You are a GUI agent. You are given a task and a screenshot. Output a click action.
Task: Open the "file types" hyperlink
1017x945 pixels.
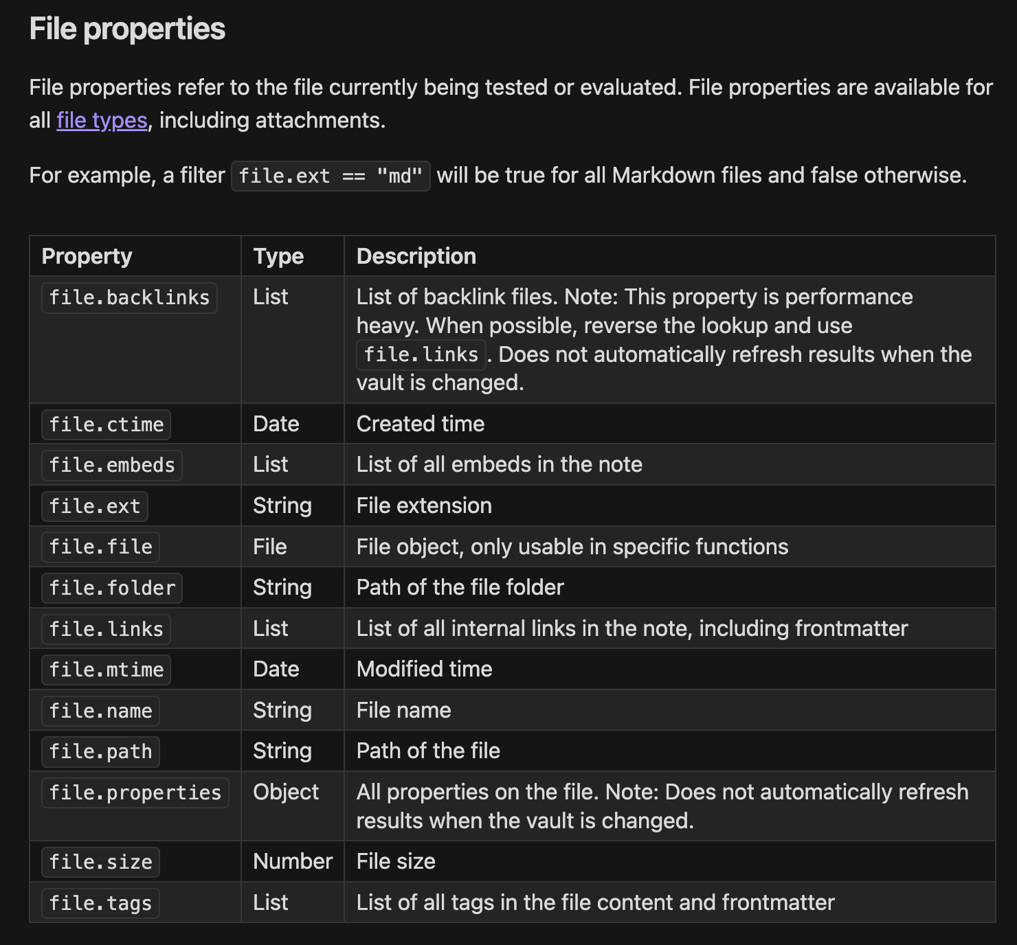102,121
